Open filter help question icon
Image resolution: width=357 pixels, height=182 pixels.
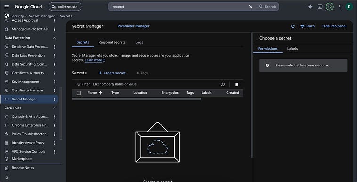223,84
